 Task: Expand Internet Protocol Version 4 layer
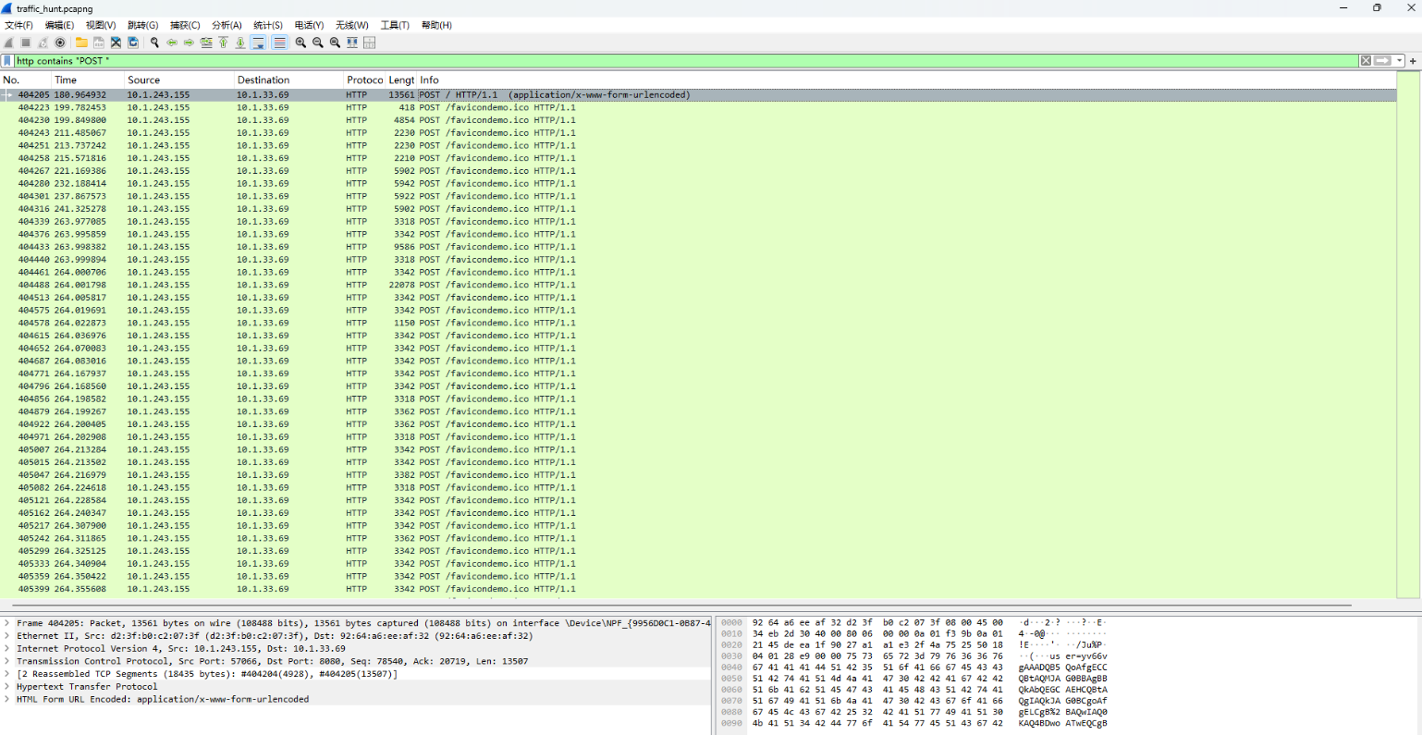tap(6, 649)
